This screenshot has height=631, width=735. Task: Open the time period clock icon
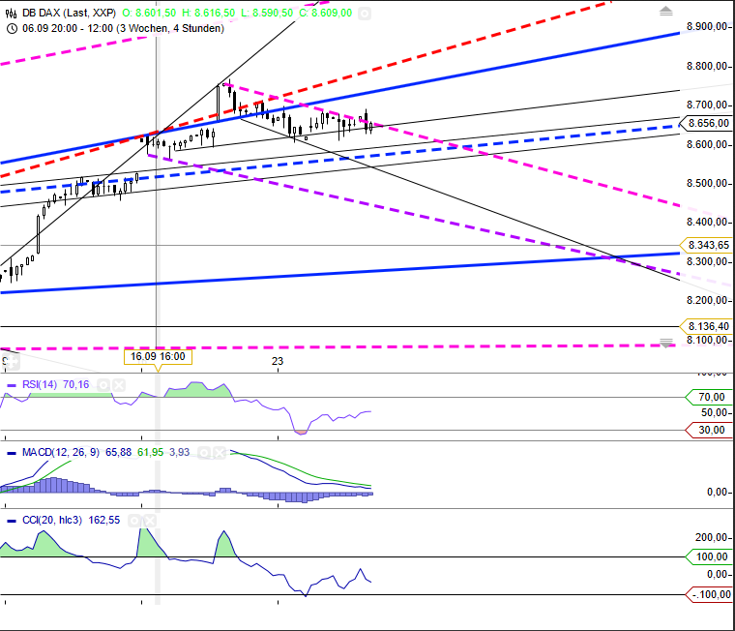(x=12, y=29)
